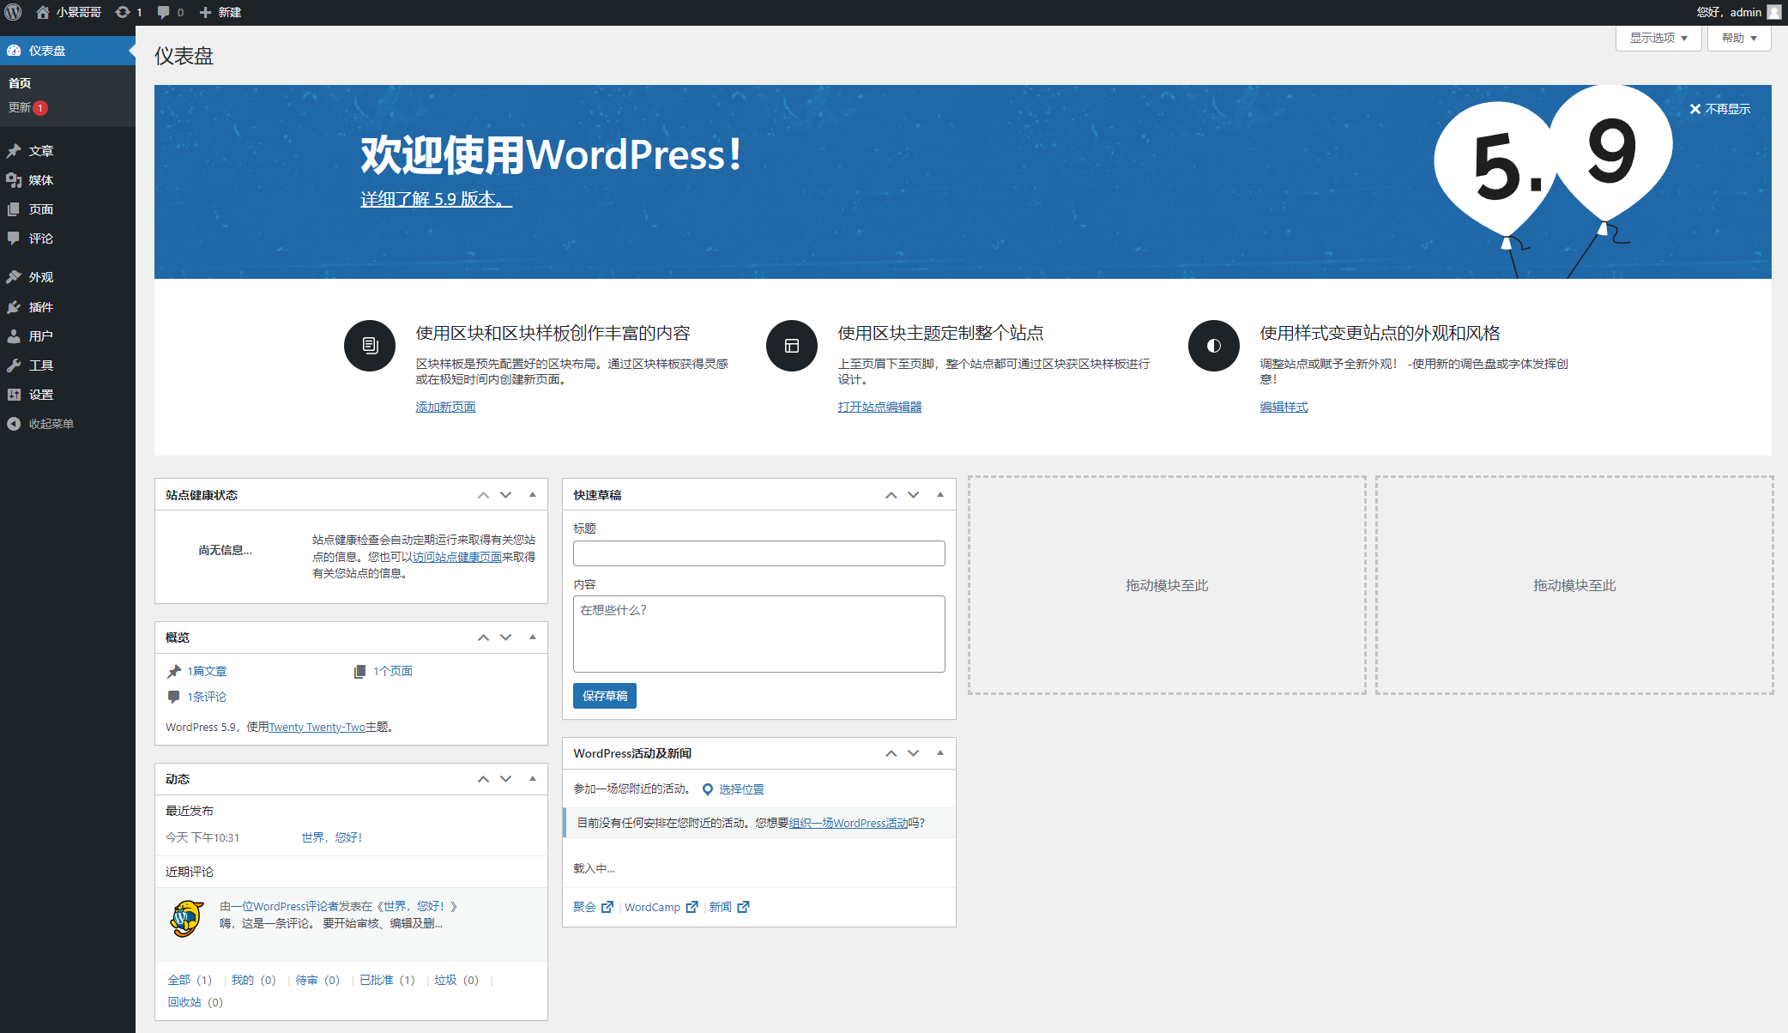Move 概览 widget up
Image resolution: width=1788 pixels, height=1033 pixels.
(483, 637)
